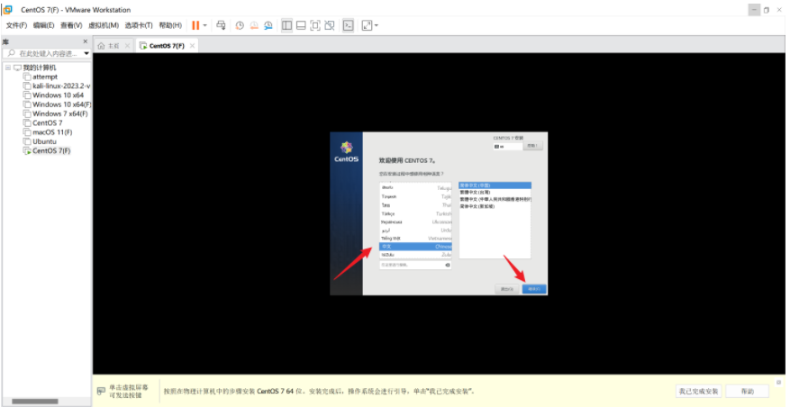Select the Windows 10 x64 virtual machine
Viewport: 790px width, 407px height.
pyautogui.click(x=58, y=95)
